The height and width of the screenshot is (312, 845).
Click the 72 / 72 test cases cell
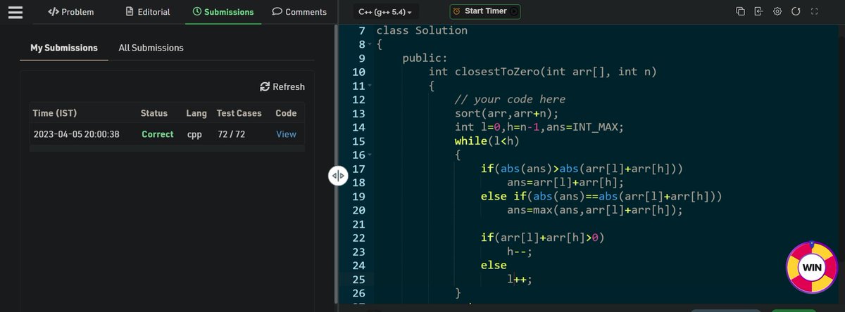click(231, 134)
